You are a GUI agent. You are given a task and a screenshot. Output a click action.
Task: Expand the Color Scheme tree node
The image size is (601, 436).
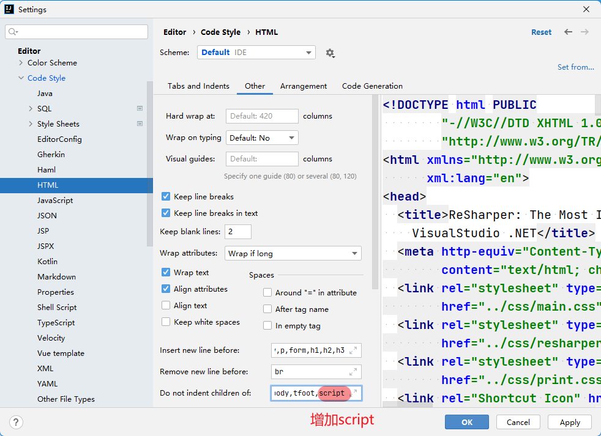[x=21, y=62]
